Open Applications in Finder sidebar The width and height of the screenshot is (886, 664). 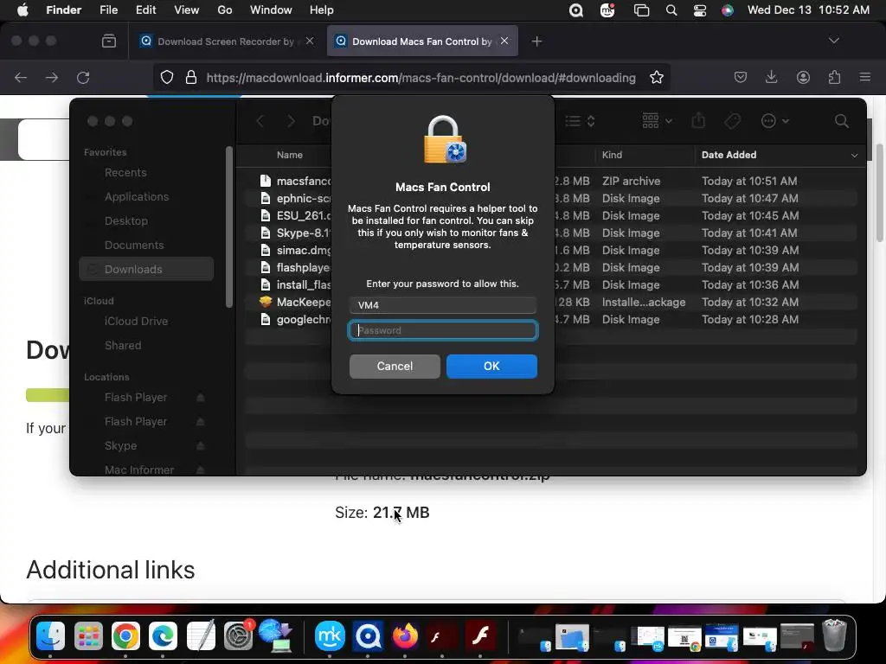point(136,196)
